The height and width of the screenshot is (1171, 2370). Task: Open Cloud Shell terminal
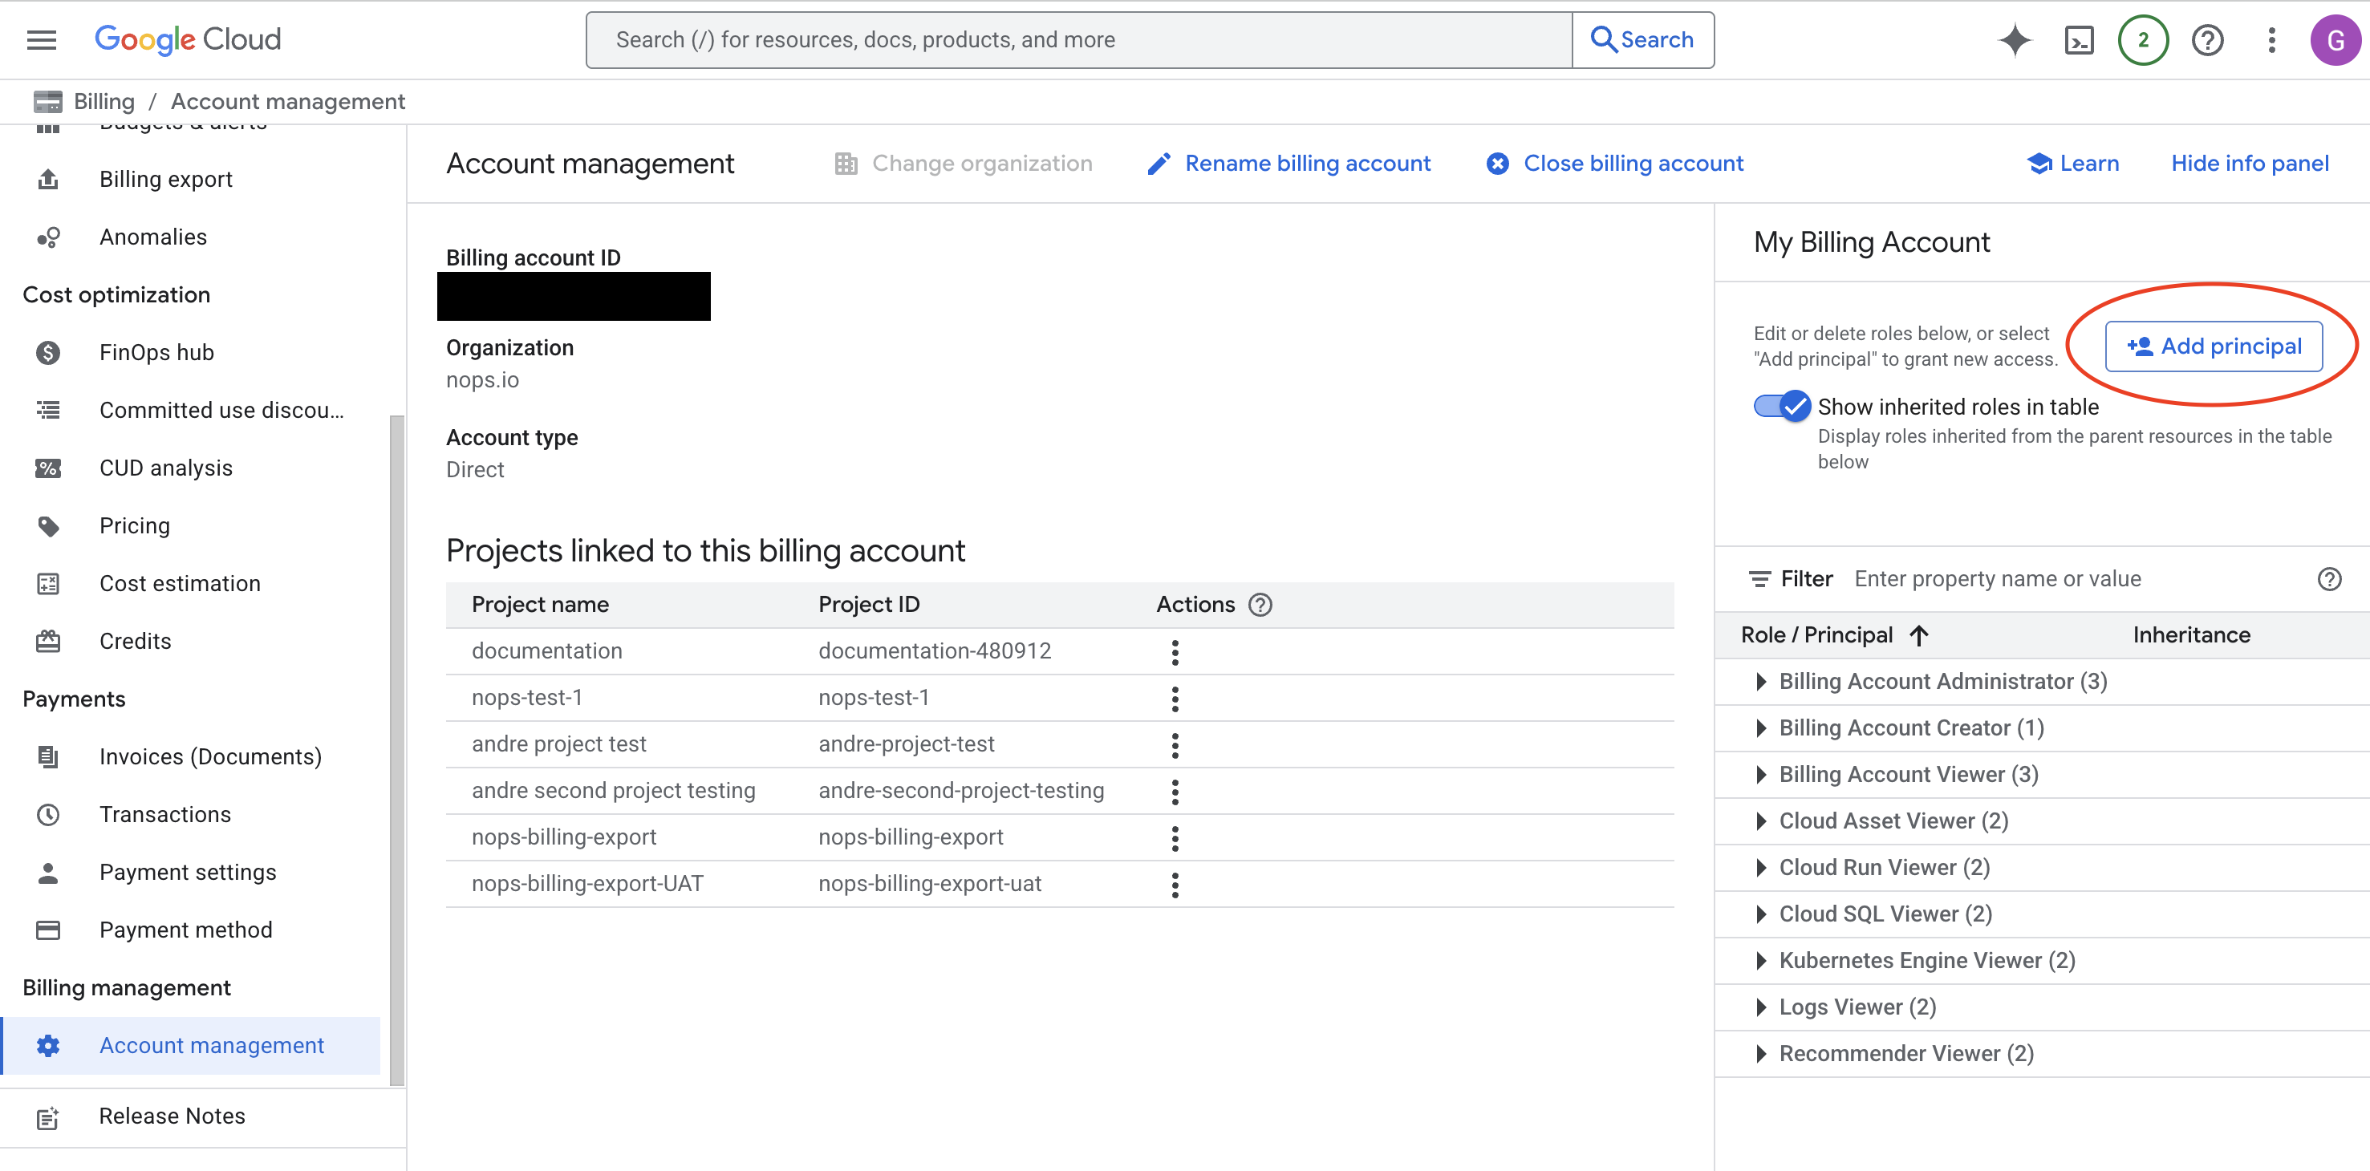point(2078,39)
